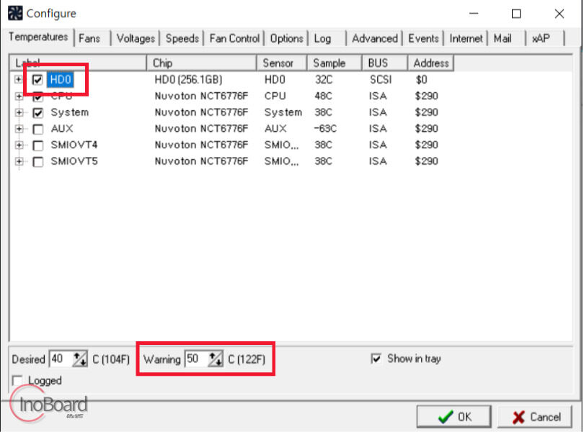
Task: Enable the Logged checkbox
Action: coord(17,381)
